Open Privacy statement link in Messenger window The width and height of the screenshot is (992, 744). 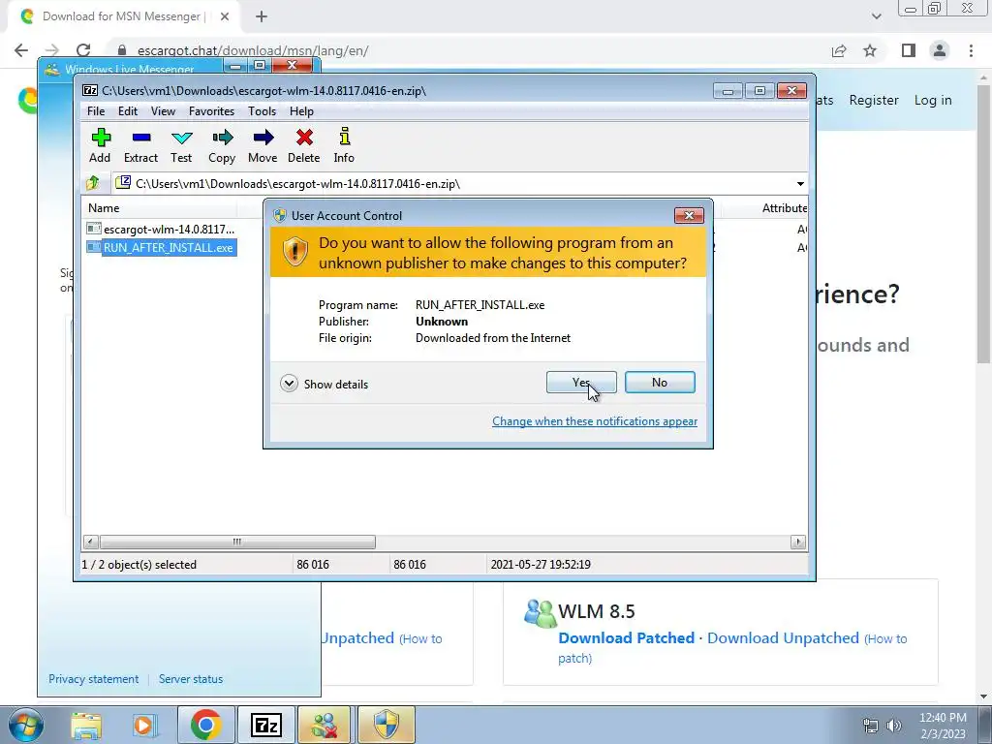coord(94,679)
